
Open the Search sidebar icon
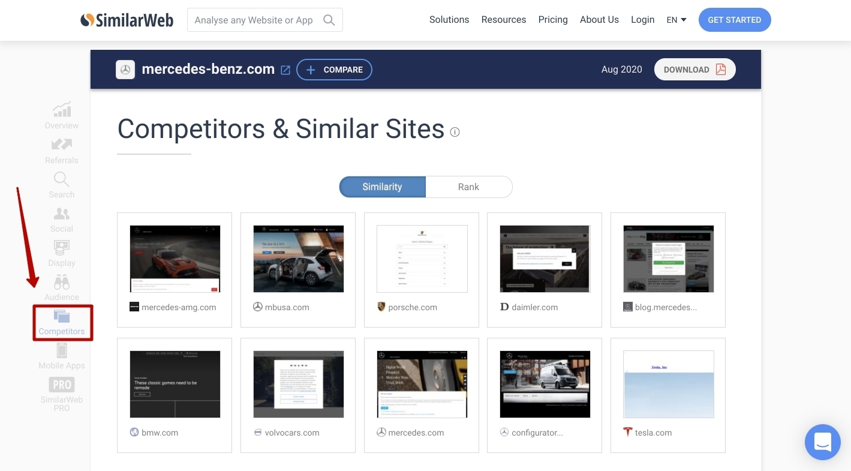62,179
